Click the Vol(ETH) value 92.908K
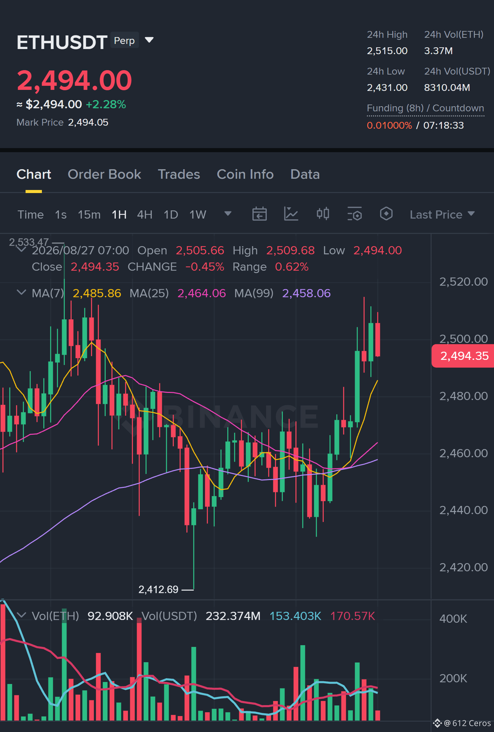This screenshot has height=732, width=494. 110,616
